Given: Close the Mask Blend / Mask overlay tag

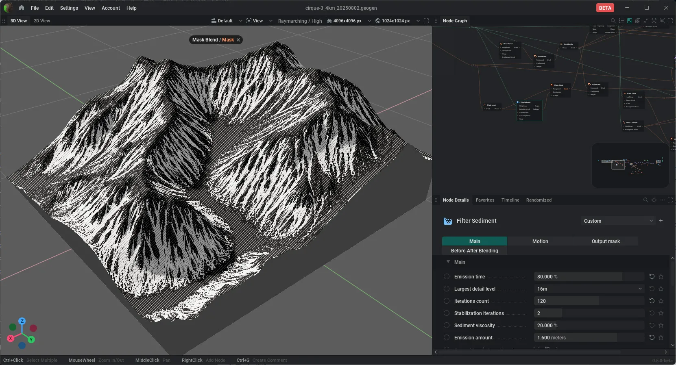Looking at the screenshot, I should 238,40.
